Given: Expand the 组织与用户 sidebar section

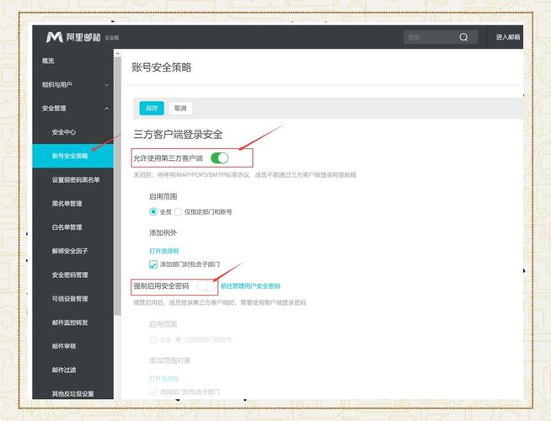Looking at the screenshot, I should tap(72, 85).
